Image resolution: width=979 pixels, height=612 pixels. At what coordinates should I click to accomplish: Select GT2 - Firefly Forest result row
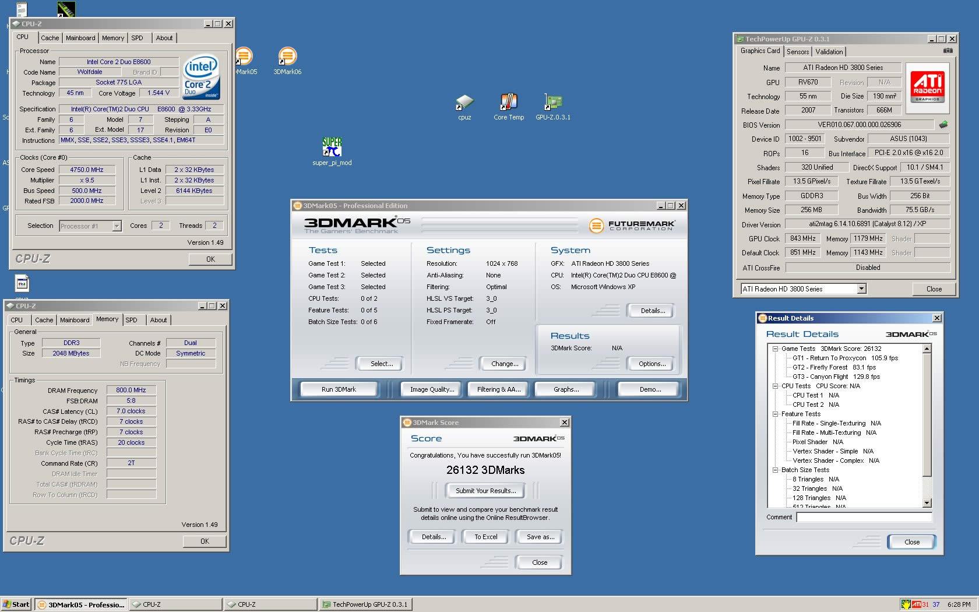[834, 367]
